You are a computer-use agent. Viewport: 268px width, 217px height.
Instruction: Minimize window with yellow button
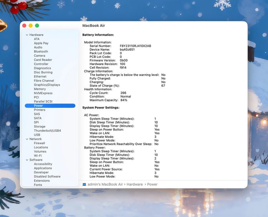pyautogui.click(x=31, y=26)
